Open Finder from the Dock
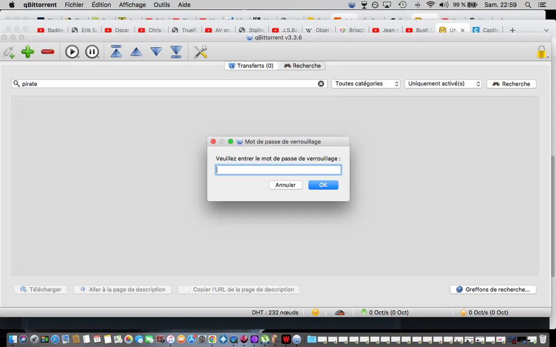 [x=13, y=339]
